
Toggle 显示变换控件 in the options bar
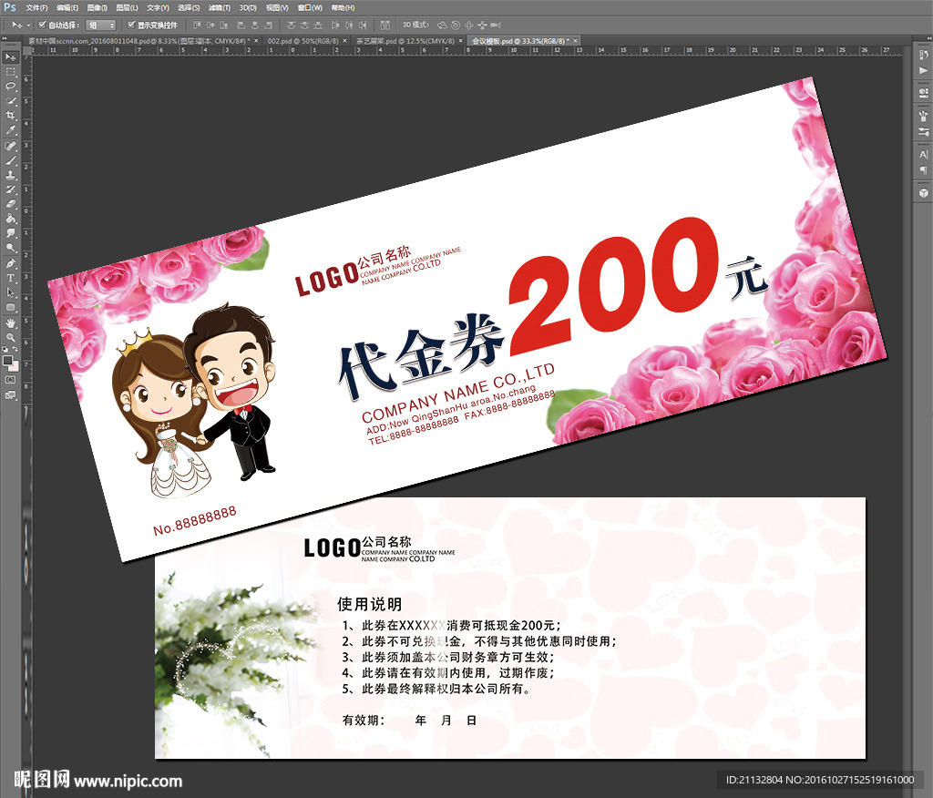click(129, 25)
